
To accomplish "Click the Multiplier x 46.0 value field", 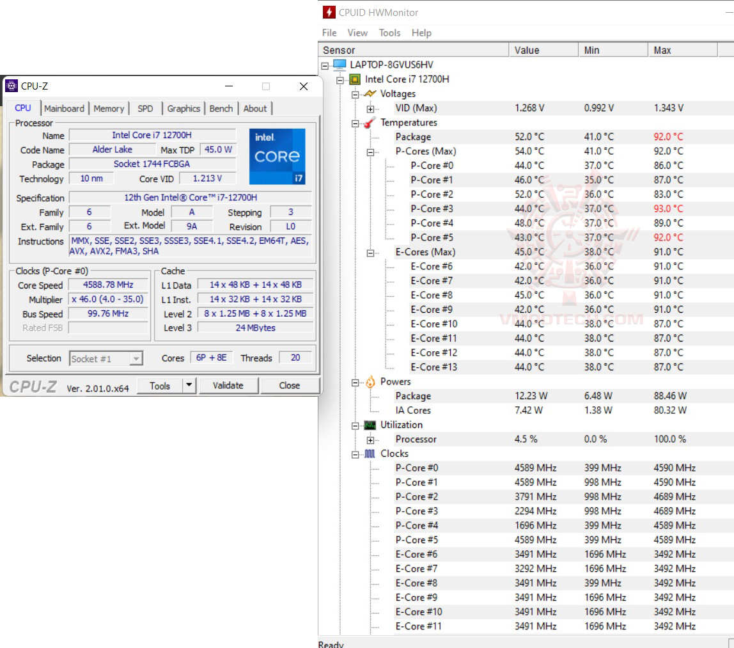I will tap(108, 299).
